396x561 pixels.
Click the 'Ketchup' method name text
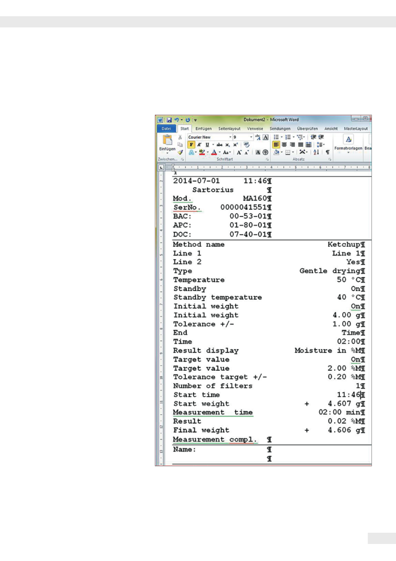click(344, 244)
